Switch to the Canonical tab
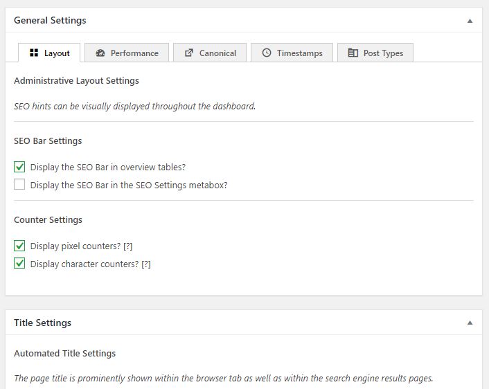 point(210,53)
